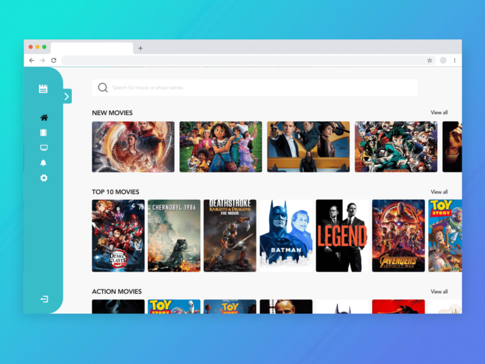
Task: Open the Legend movie poster
Action: (x=342, y=236)
